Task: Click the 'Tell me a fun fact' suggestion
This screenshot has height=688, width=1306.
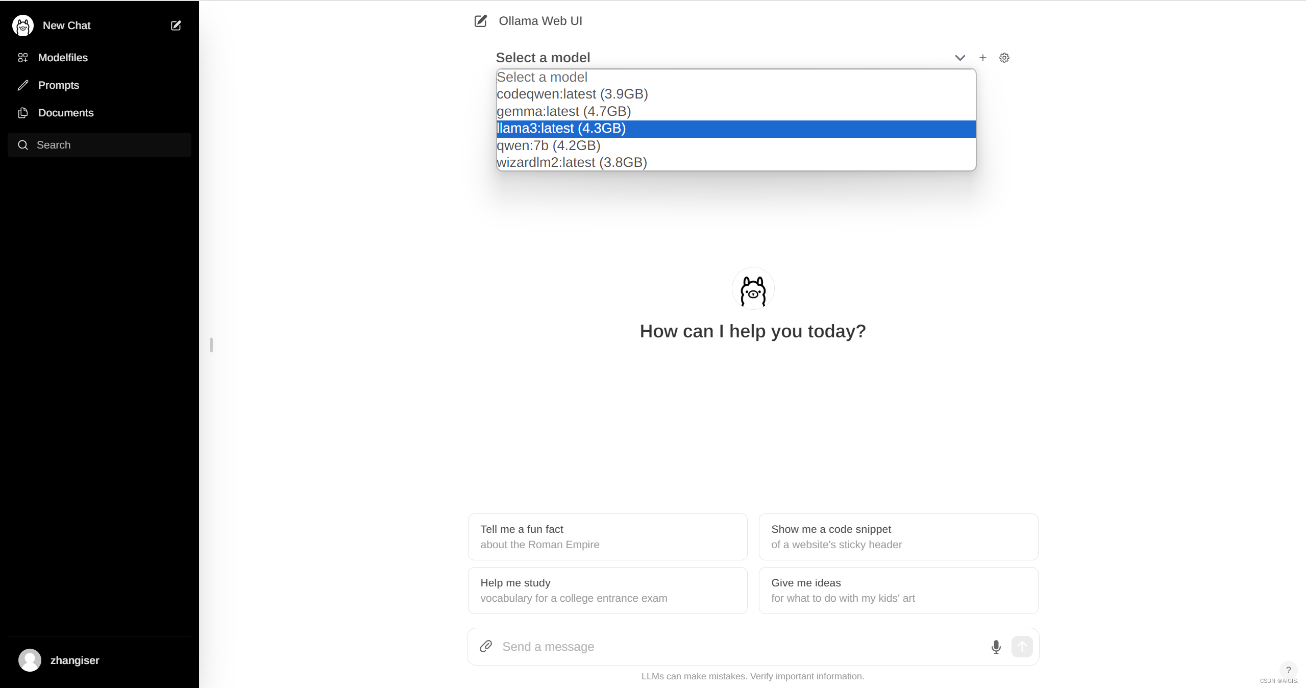Action: (x=607, y=537)
